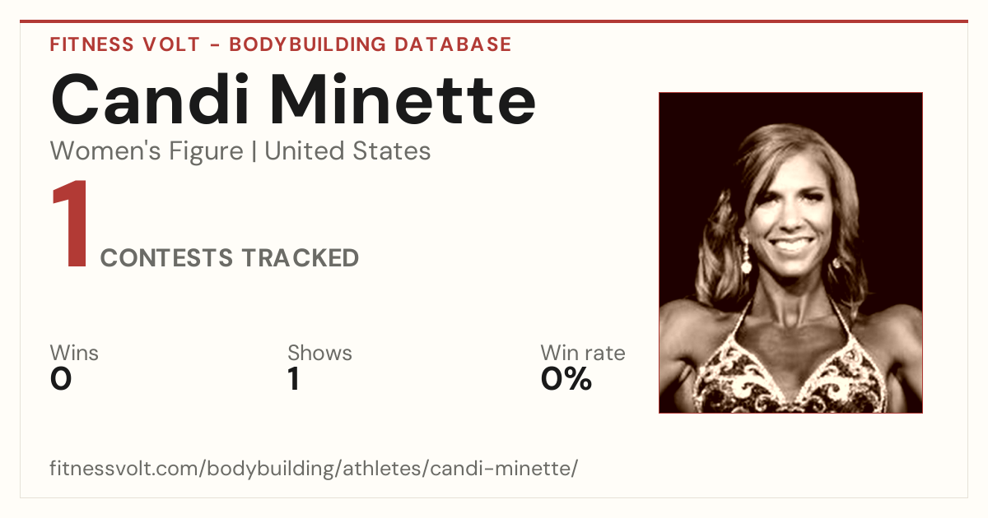This screenshot has width=988, height=518.
Task: Click the Shows label
Action: coord(319,354)
